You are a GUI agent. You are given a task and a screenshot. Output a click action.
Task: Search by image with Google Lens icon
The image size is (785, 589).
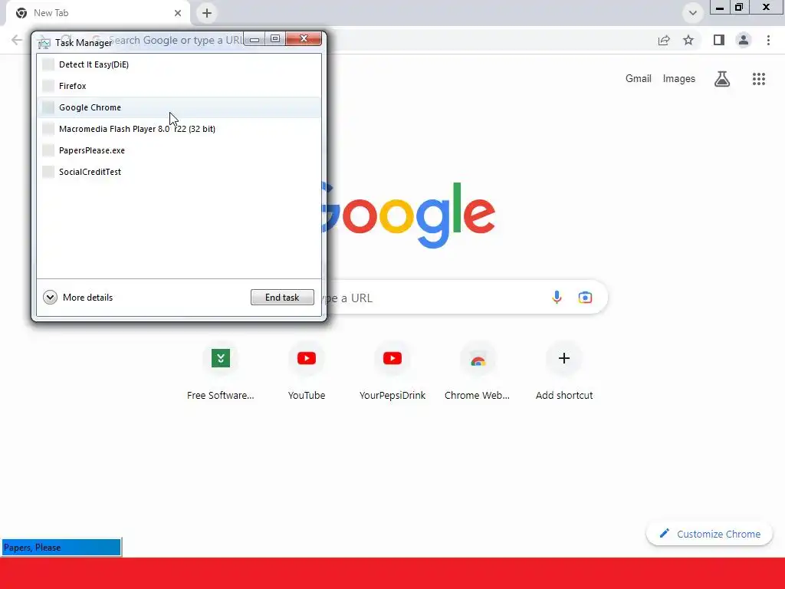[585, 298]
